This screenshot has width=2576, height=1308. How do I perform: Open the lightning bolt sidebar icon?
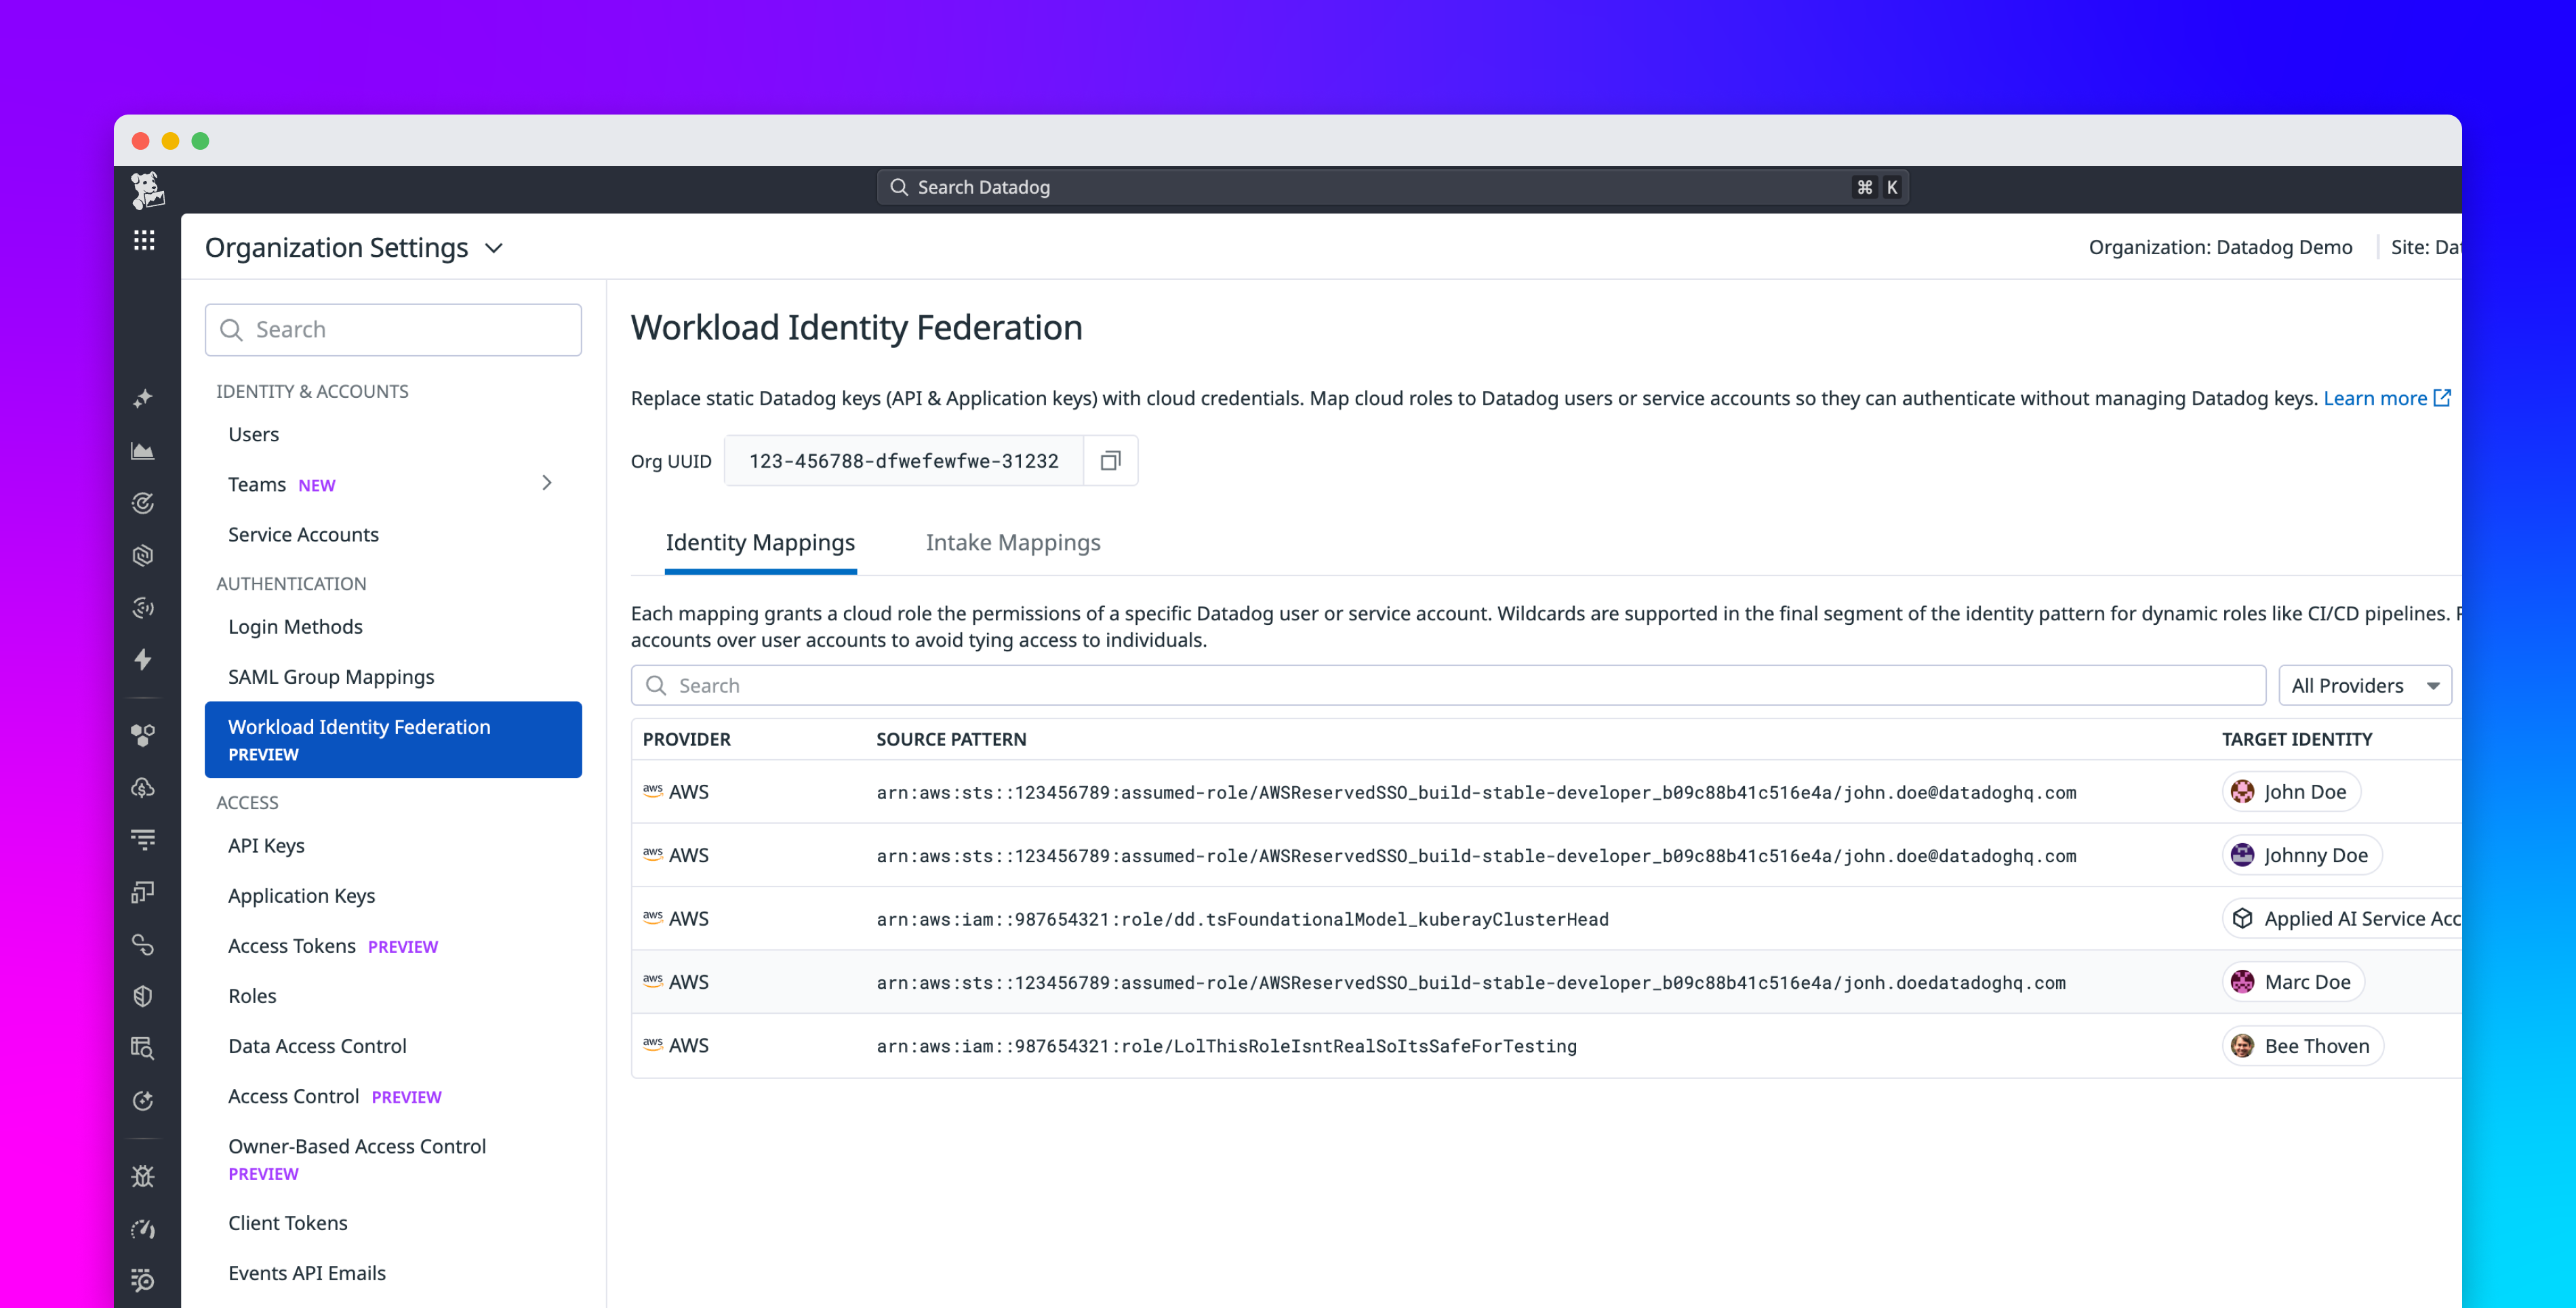143,659
